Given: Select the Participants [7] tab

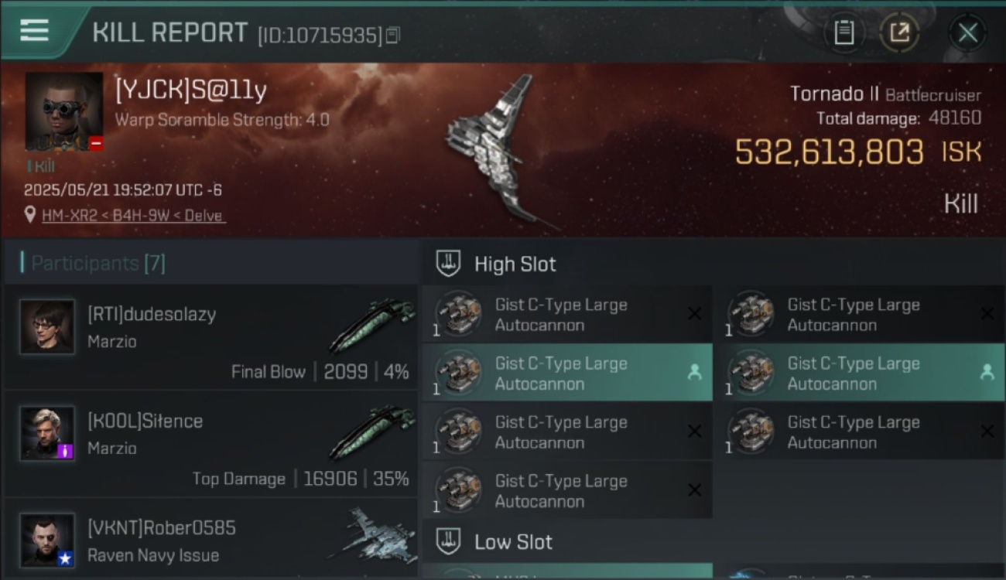Looking at the screenshot, I should (93, 263).
